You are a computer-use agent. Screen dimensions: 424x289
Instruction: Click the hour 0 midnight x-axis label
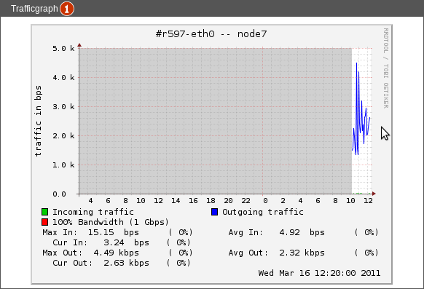[x=265, y=201]
